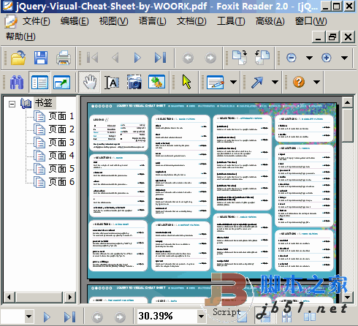Select the blue arrow drawing tool
The image size is (358, 326).
tap(257, 82)
